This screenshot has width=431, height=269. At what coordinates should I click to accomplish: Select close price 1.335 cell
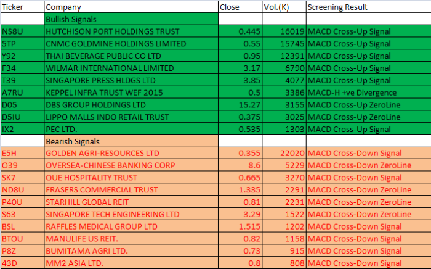pos(240,189)
